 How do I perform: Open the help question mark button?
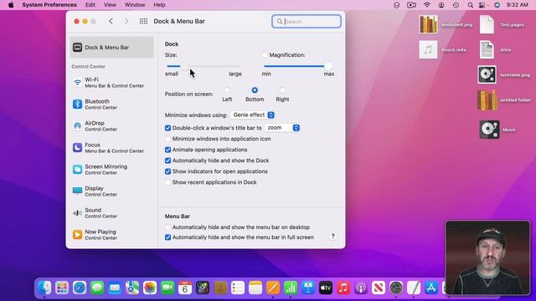click(332, 236)
